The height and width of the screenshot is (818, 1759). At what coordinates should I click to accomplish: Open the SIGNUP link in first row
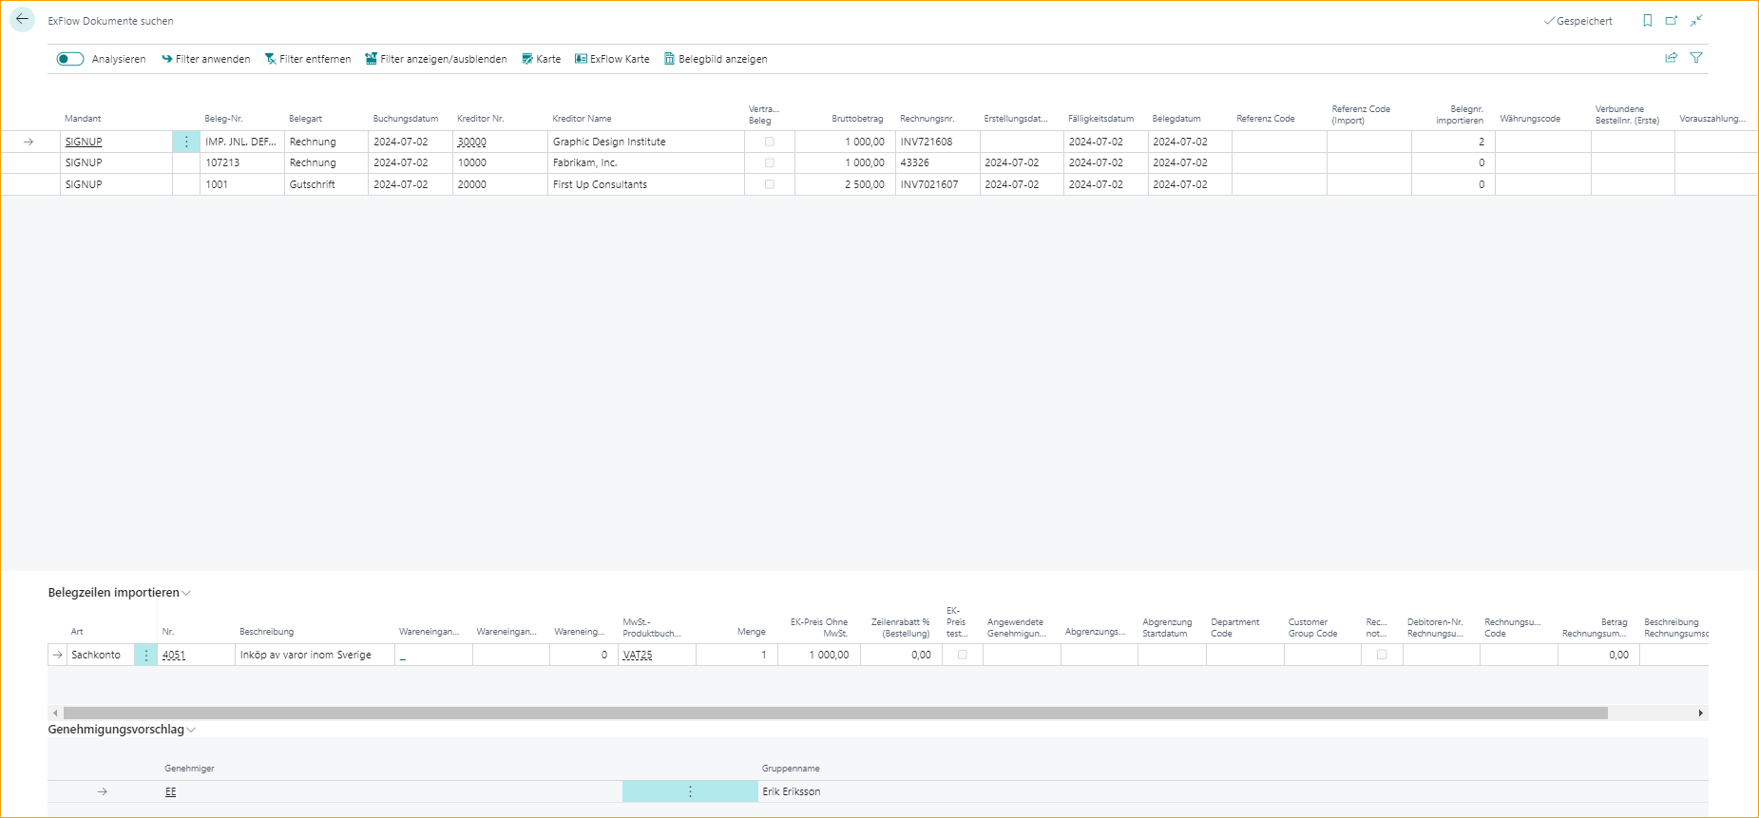[84, 142]
